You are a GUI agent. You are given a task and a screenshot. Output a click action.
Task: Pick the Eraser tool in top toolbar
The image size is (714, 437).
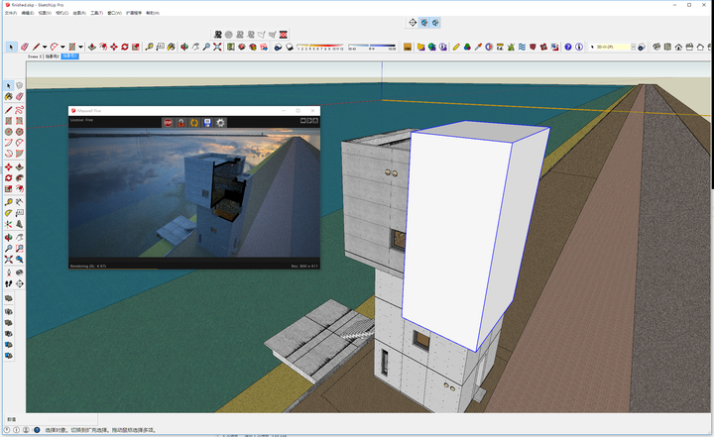pyautogui.click(x=24, y=47)
